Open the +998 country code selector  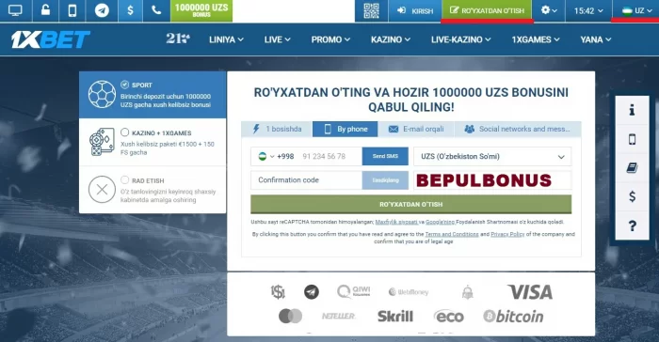point(276,156)
